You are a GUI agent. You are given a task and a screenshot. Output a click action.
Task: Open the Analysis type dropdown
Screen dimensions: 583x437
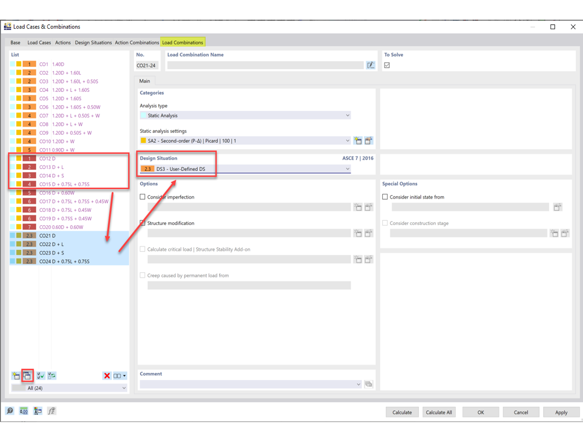click(x=245, y=116)
